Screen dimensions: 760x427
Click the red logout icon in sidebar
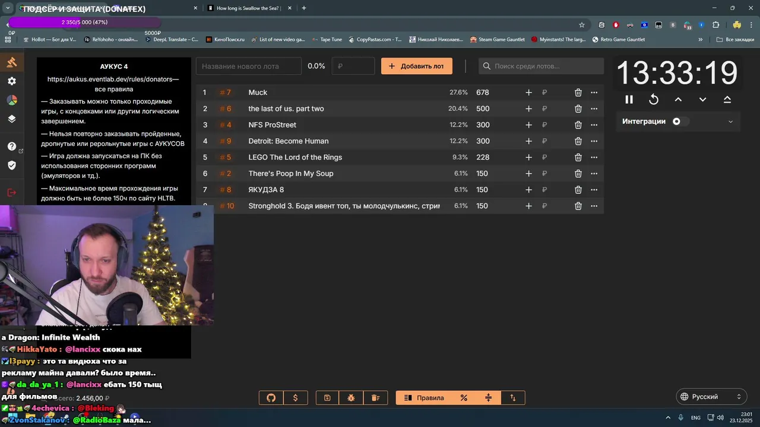[x=12, y=193]
